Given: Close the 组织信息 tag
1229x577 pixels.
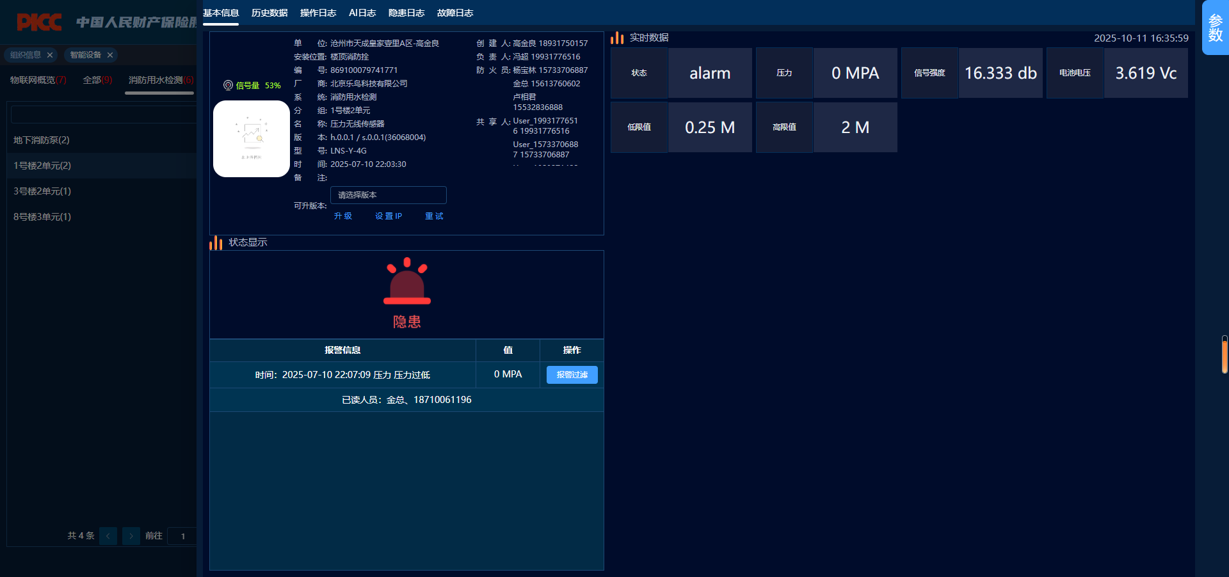Looking at the screenshot, I should point(50,55).
